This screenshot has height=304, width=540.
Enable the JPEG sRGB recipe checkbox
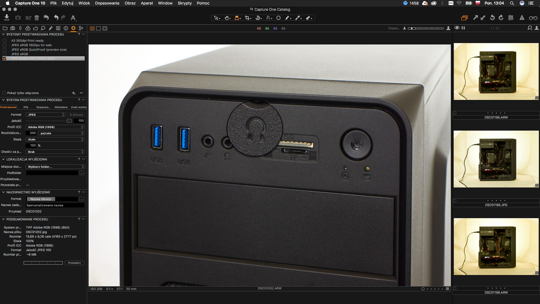point(4,54)
